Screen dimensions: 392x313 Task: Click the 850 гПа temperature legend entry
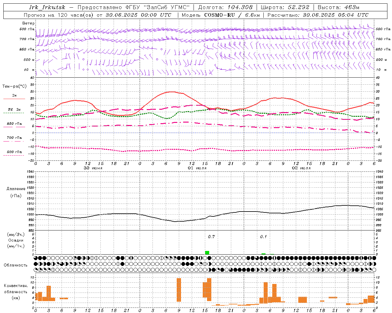tap(14, 124)
